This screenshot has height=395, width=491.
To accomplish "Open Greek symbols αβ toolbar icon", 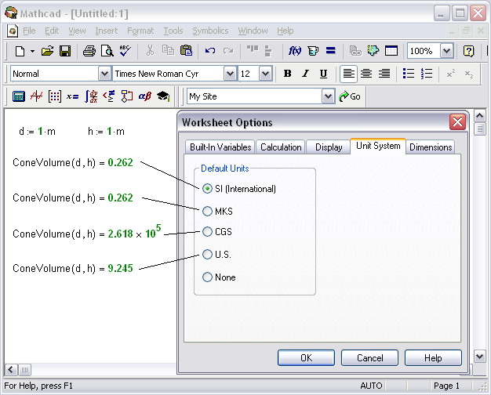I will coord(145,96).
